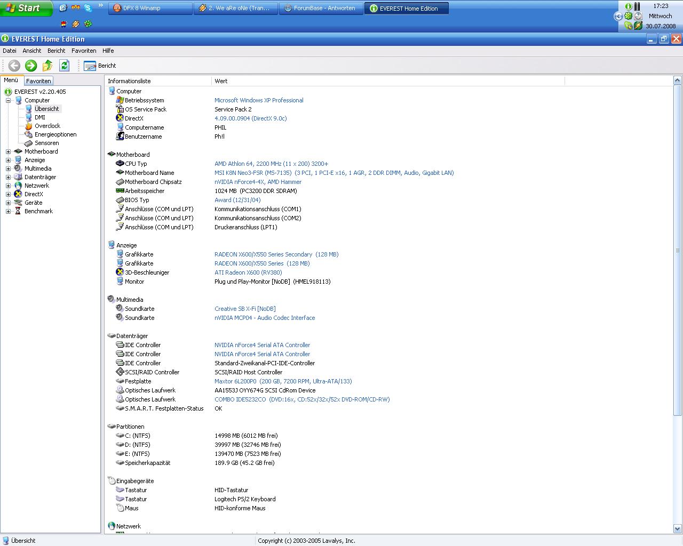Expand the quick launch overflow chevron
The width and height of the screenshot is (683, 546).
tap(101, 6)
